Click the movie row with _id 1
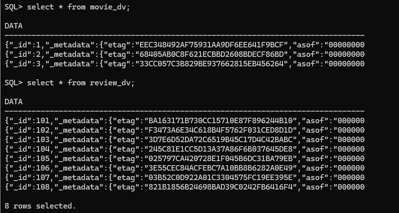The image size is (399, 213). [x=184, y=45]
